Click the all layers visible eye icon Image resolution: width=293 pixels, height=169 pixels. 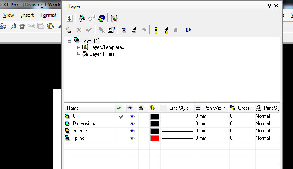pos(124,30)
